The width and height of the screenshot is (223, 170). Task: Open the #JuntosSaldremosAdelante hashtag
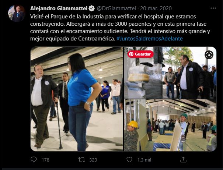(x=150, y=39)
